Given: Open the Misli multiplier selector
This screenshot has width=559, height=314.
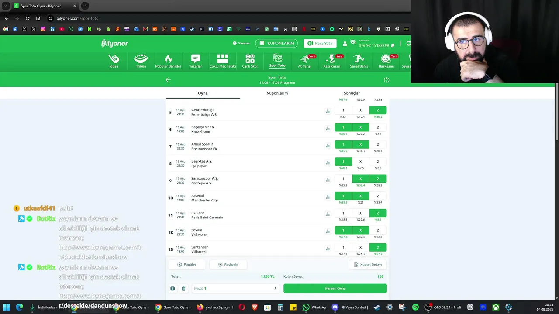Looking at the screenshot, I should pyautogui.click(x=236, y=288).
